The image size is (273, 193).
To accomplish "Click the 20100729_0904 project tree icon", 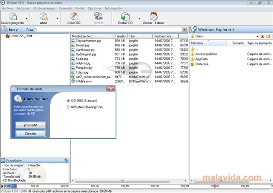I will 7,36.
